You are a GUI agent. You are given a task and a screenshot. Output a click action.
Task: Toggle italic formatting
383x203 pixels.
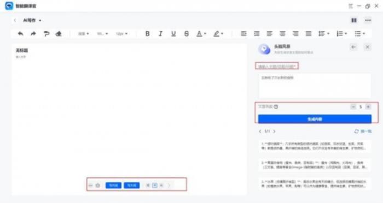pos(160,34)
